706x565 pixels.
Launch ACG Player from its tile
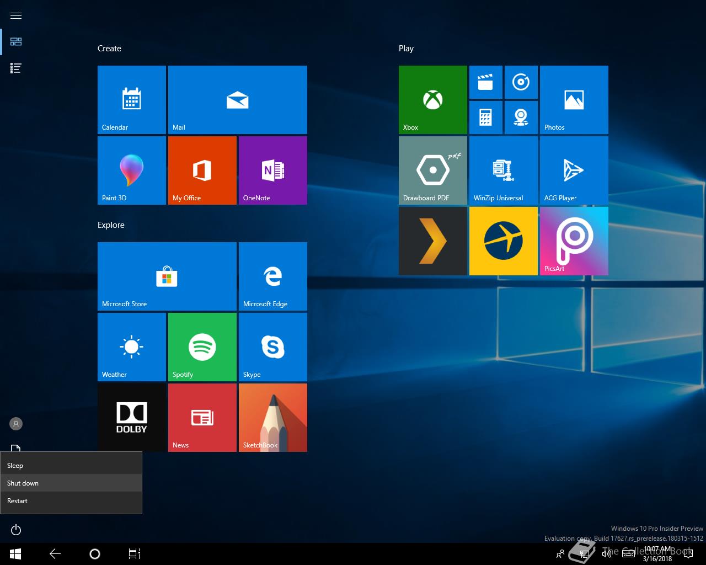pos(574,170)
